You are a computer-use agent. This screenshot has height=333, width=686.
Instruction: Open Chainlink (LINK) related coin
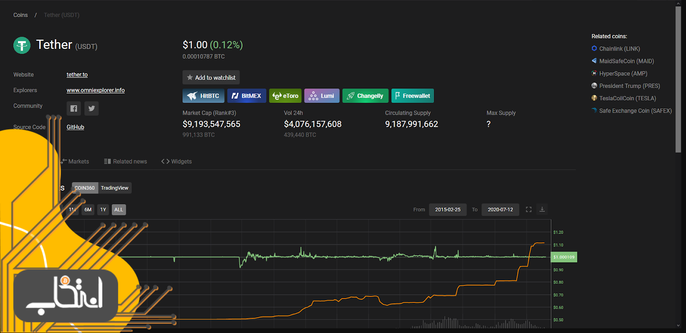click(x=619, y=48)
